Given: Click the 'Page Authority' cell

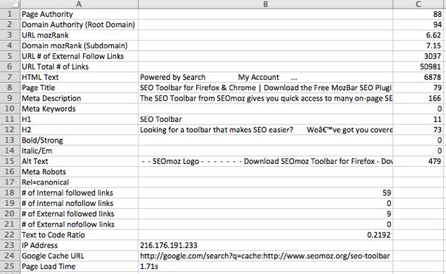Looking at the screenshot, I should (79, 14).
